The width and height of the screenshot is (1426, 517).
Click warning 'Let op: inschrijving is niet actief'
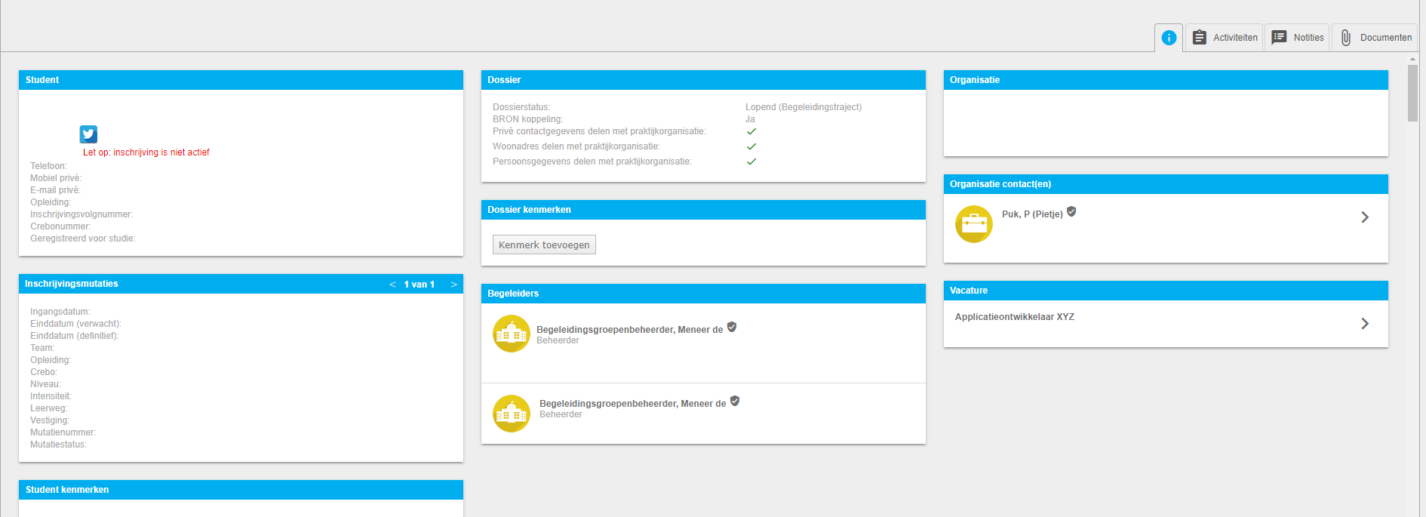(146, 152)
